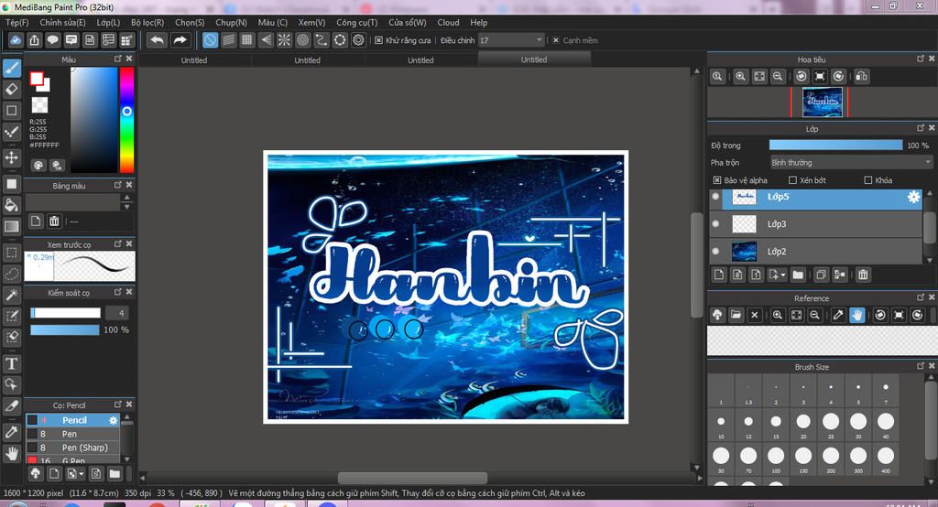Image resolution: width=938 pixels, height=507 pixels.
Task: Open the add layer dropdown arrow
Action: (782, 275)
